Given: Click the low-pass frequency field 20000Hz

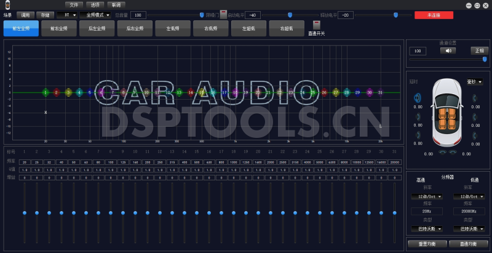Looking at the screenshot, I should pyautogui.click(x=469, y=211).
